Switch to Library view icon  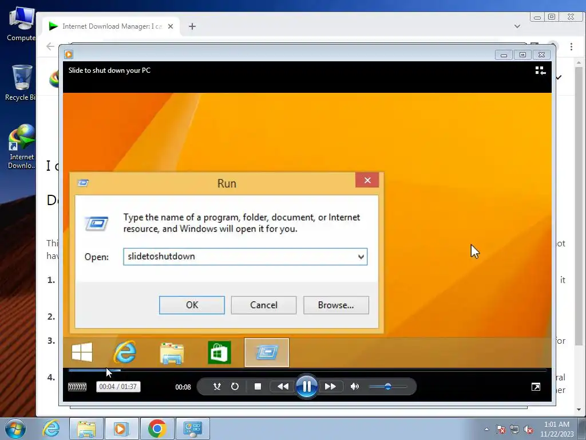[540, 70]
